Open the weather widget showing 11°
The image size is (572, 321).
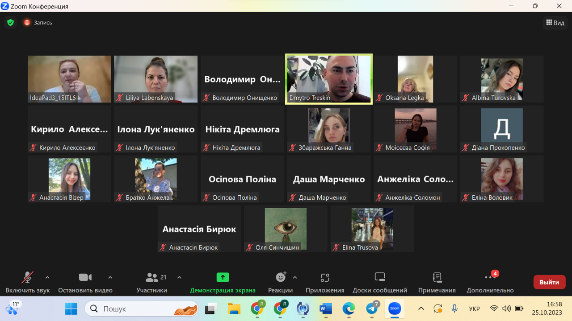pyautogui.click(x=13, y=309)
